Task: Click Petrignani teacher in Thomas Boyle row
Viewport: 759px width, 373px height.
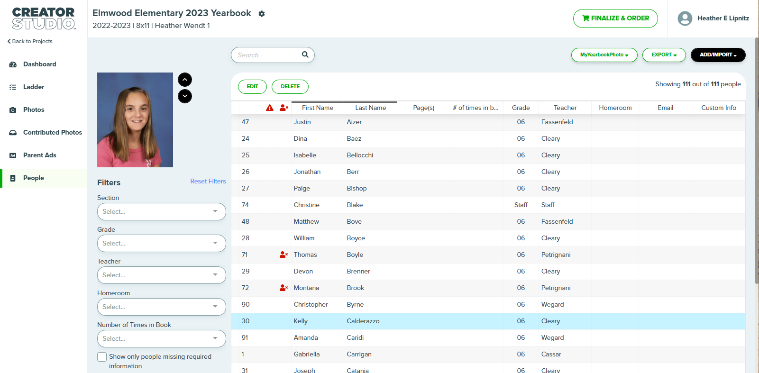Action: (556, 255)
